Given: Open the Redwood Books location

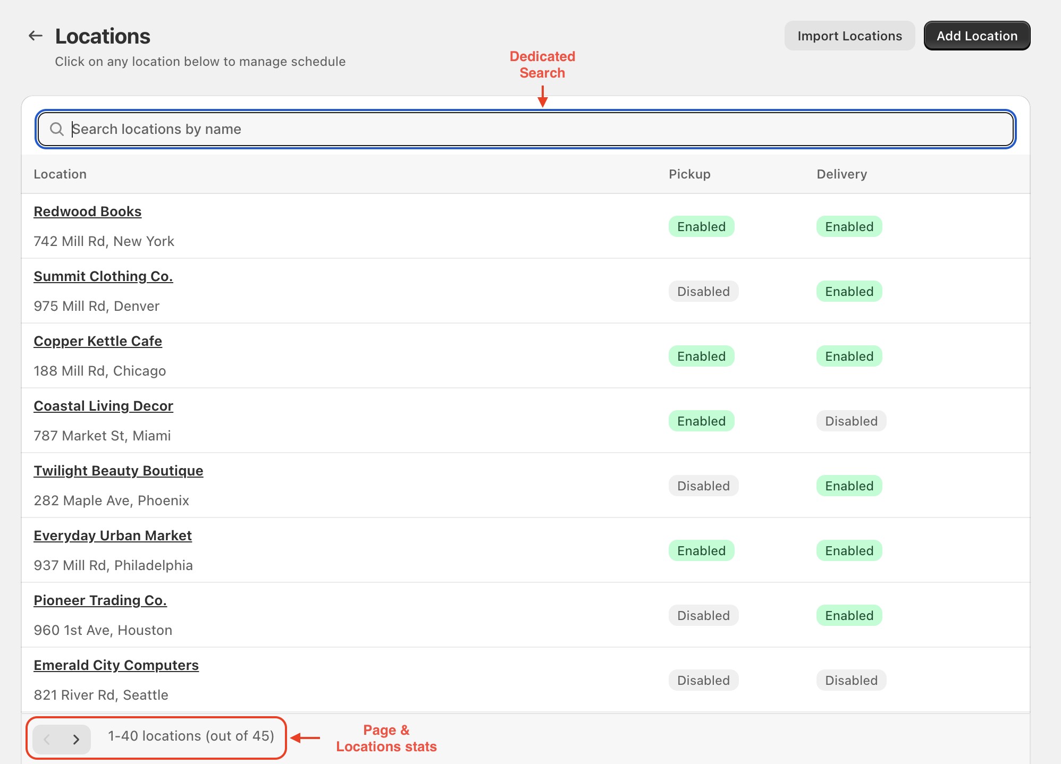Looking at the screenshot, I should [x=88, y=211].
